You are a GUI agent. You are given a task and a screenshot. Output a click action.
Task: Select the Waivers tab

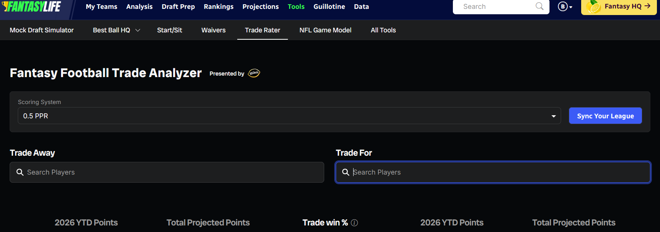coord(213,30)
